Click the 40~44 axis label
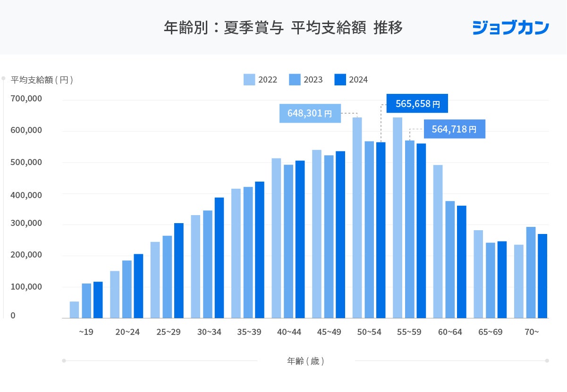 tap(289, 332)
